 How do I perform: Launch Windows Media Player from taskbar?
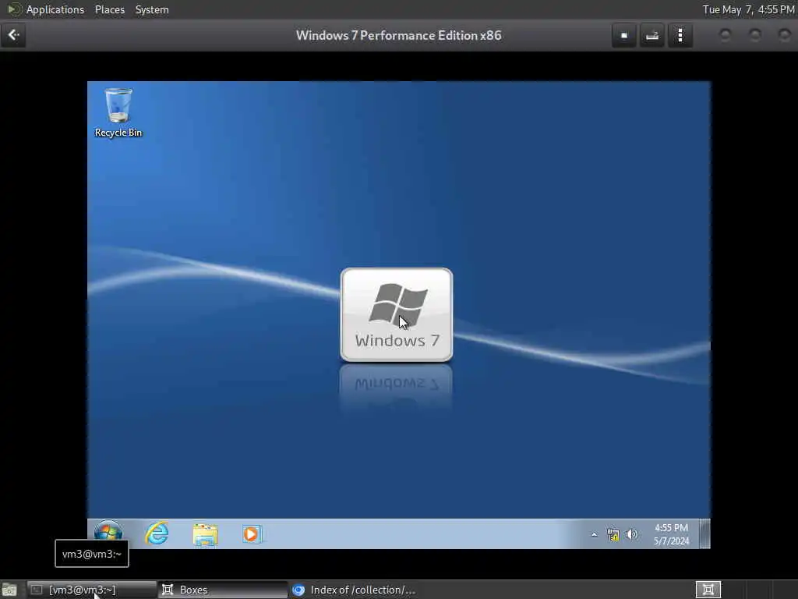pos(252,533)
